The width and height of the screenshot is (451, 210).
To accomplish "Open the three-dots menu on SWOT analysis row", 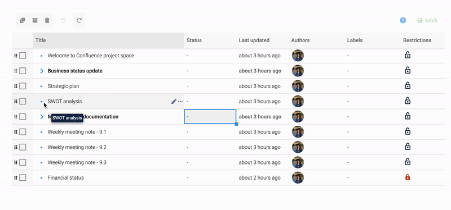I will tap(180, 102).
